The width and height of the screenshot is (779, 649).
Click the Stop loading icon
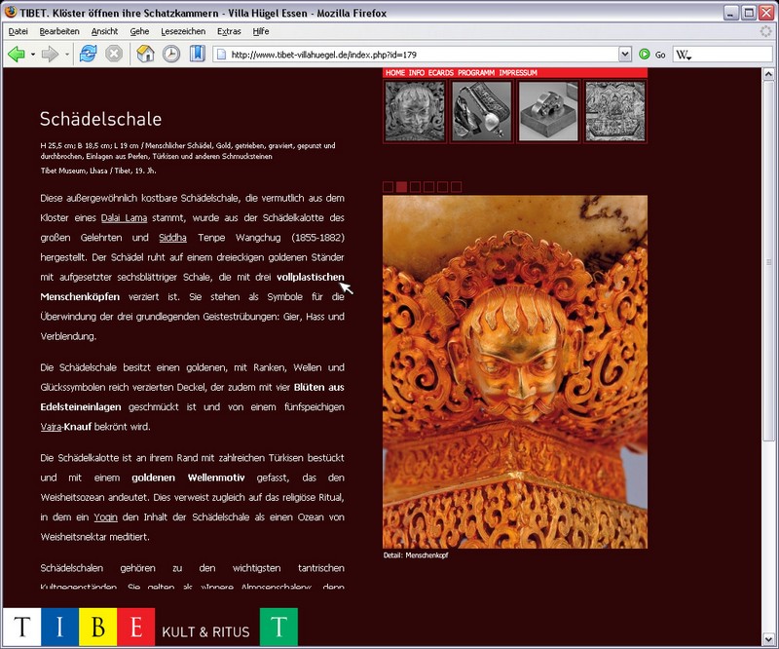pos(114,54)
